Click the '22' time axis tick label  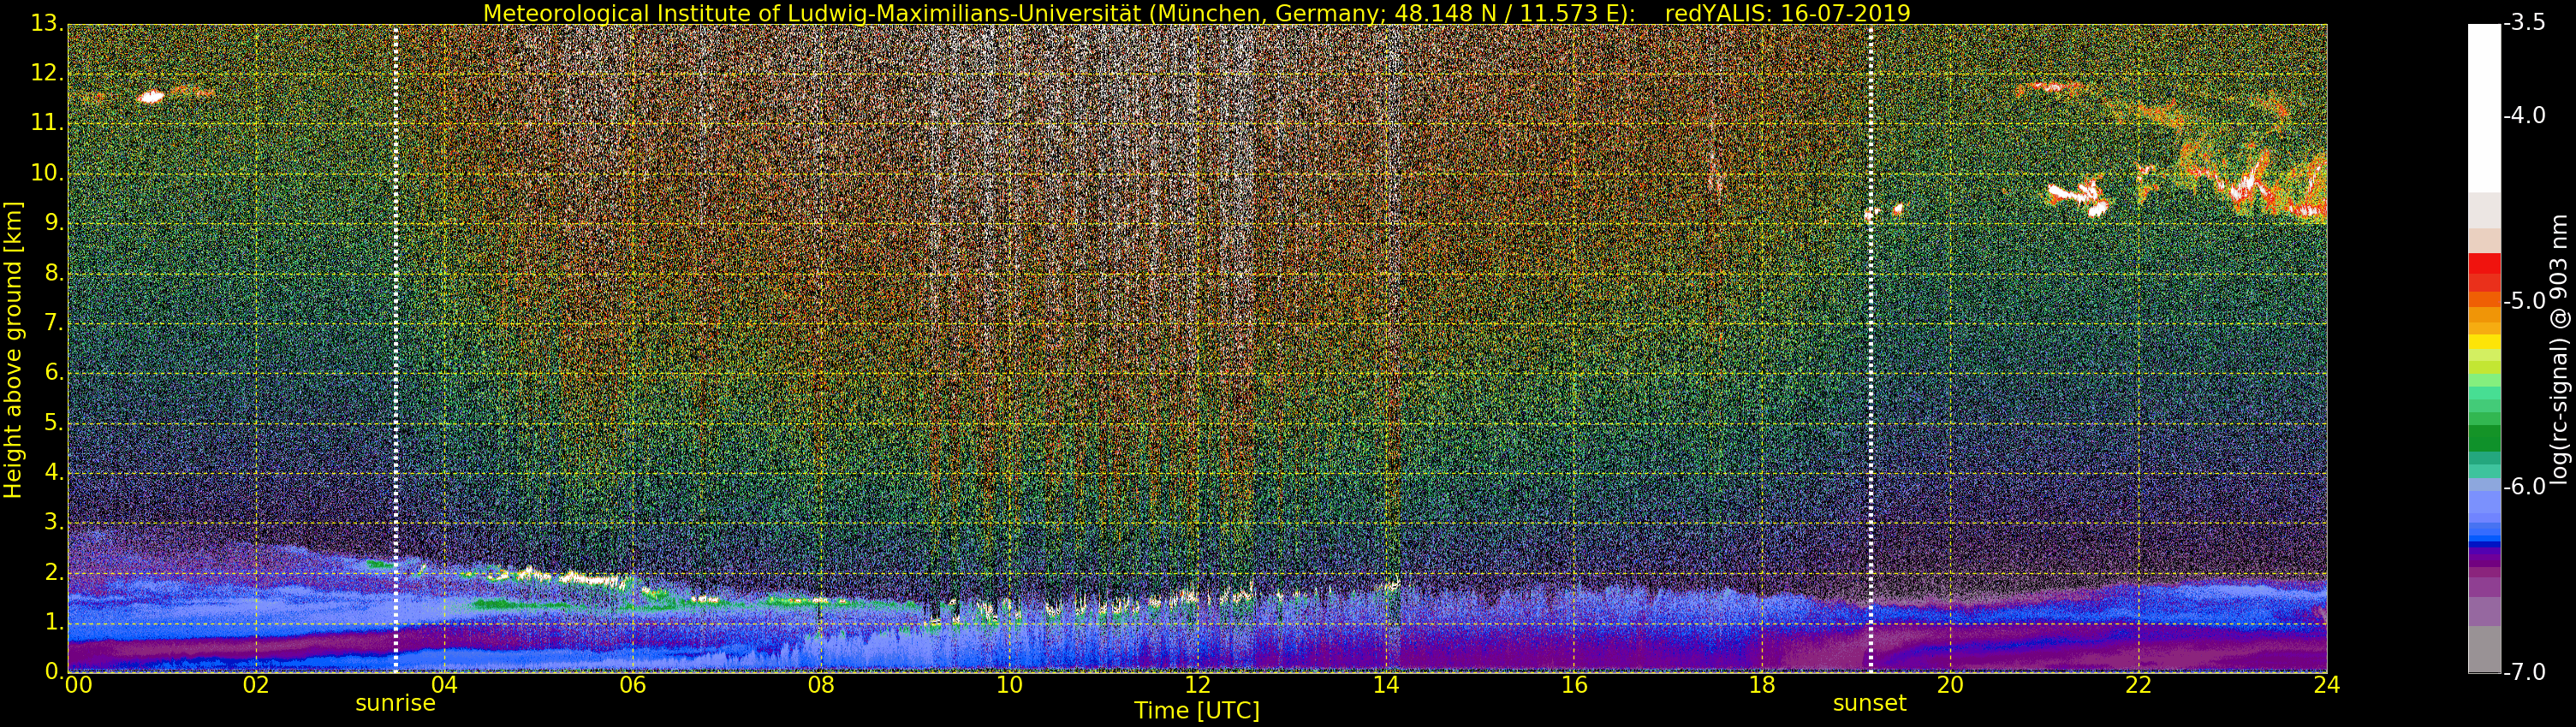pos(2139,684)
